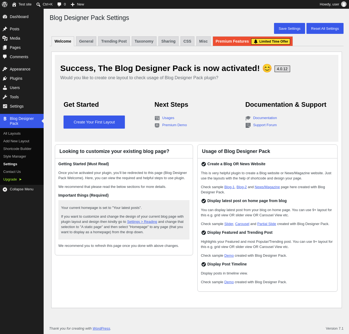349x334 pixels.
Task: Click Collapse Menu label
Action: coord(22,189)
